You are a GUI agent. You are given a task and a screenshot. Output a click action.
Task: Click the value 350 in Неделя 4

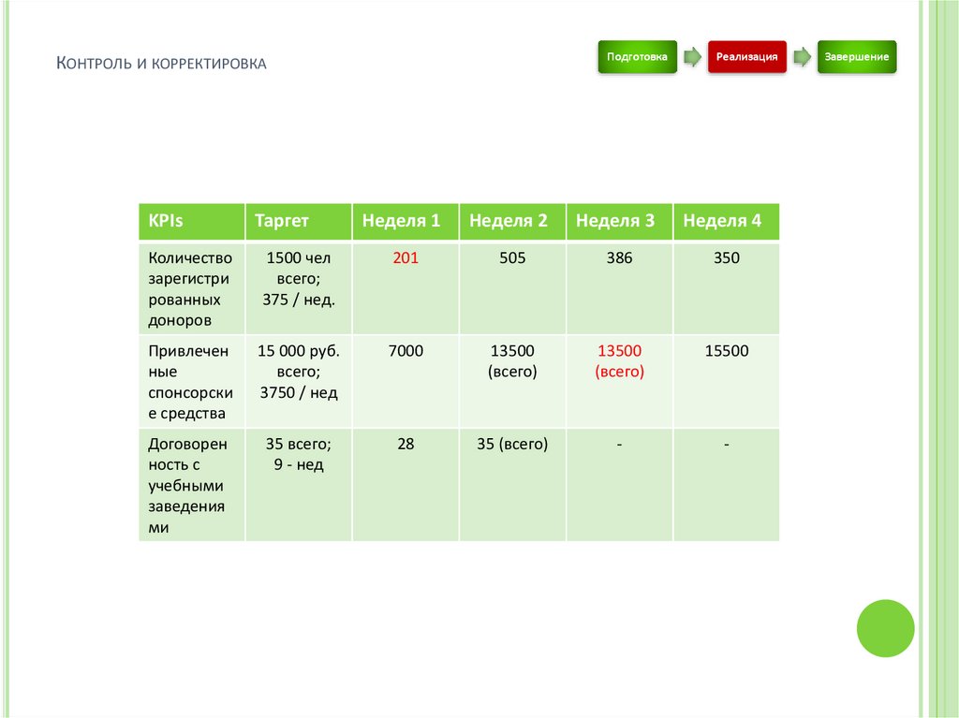[x=727, y=257]
